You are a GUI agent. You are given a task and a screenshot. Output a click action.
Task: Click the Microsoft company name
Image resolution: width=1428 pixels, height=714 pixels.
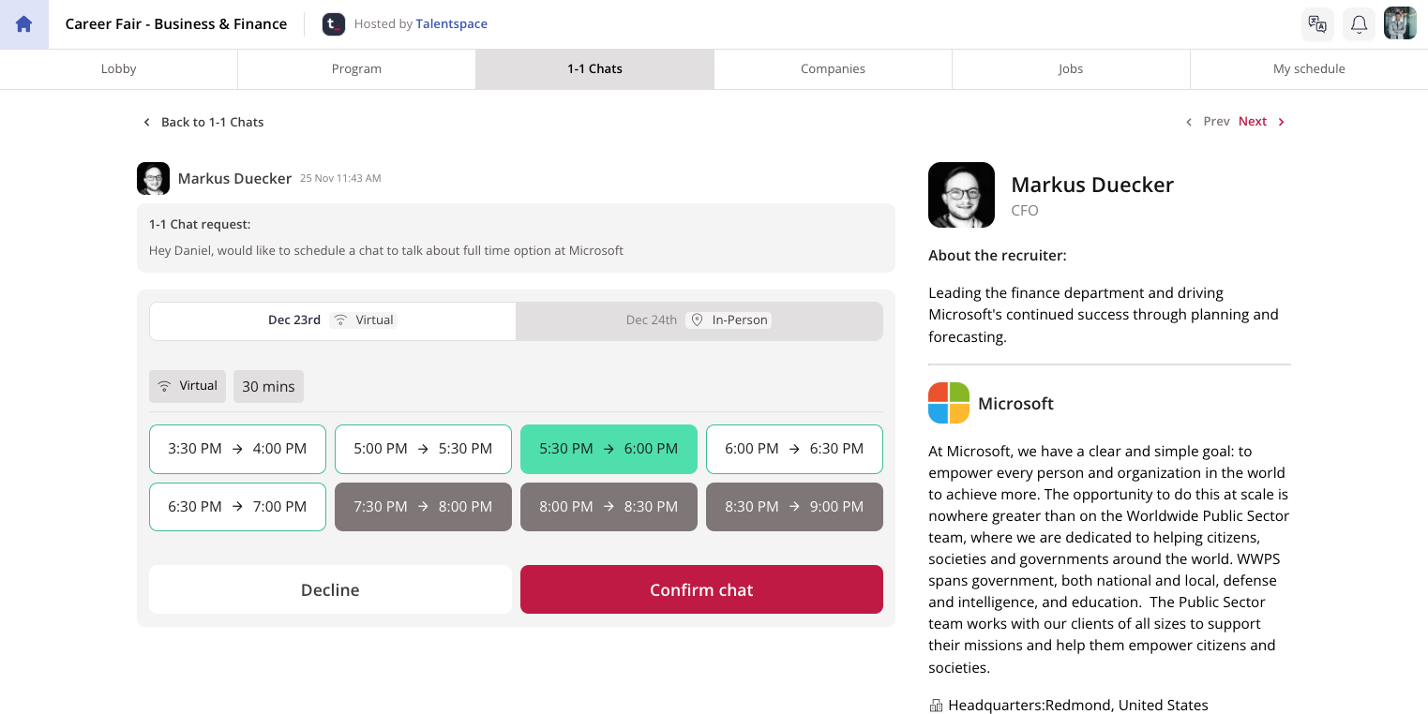coord(1015,404)
